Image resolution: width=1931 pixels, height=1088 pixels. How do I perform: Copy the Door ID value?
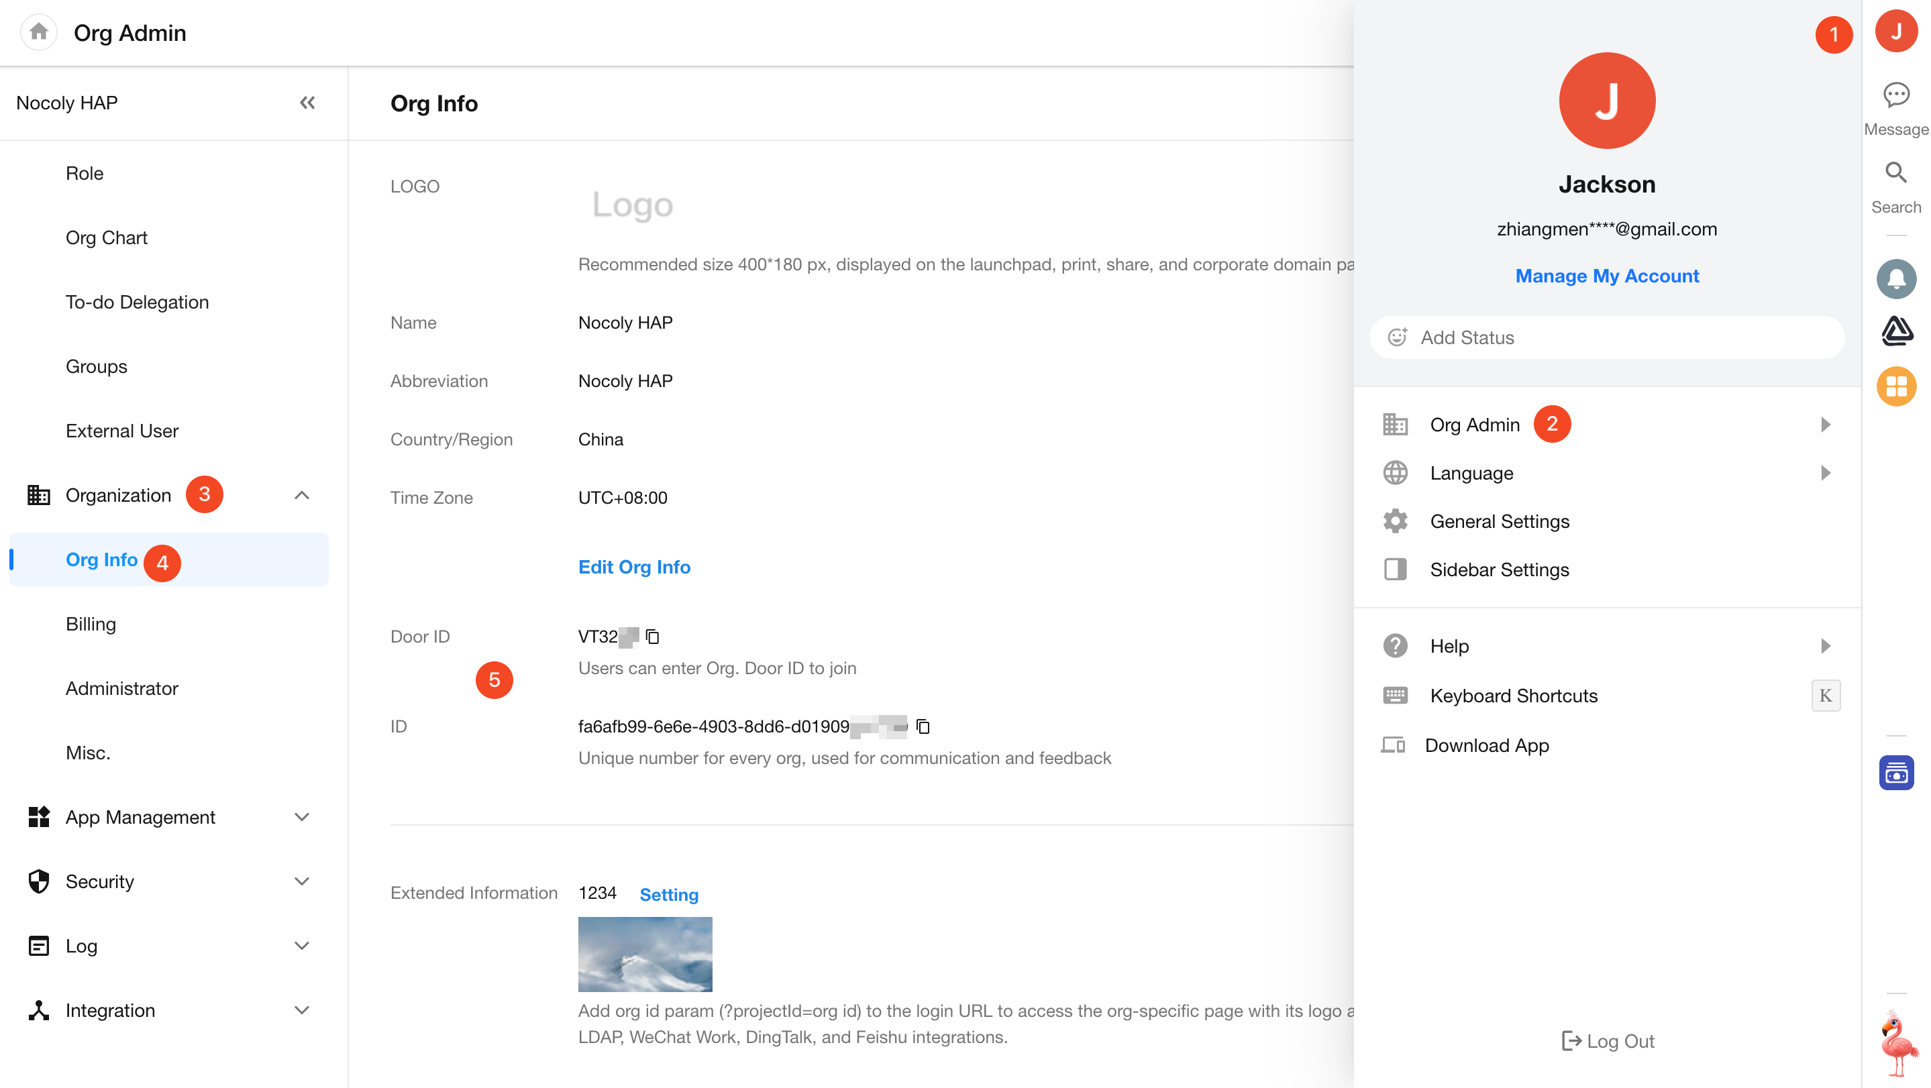coord(652,637)
